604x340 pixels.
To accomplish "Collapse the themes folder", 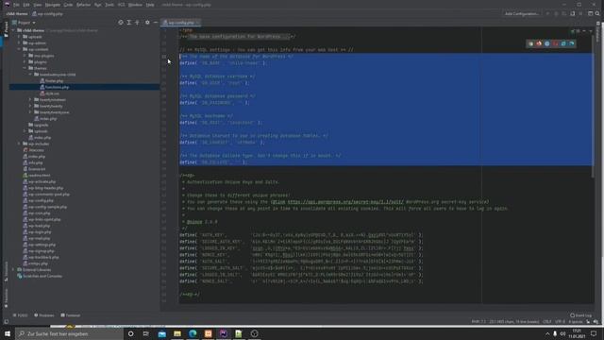I will [25, 68].
